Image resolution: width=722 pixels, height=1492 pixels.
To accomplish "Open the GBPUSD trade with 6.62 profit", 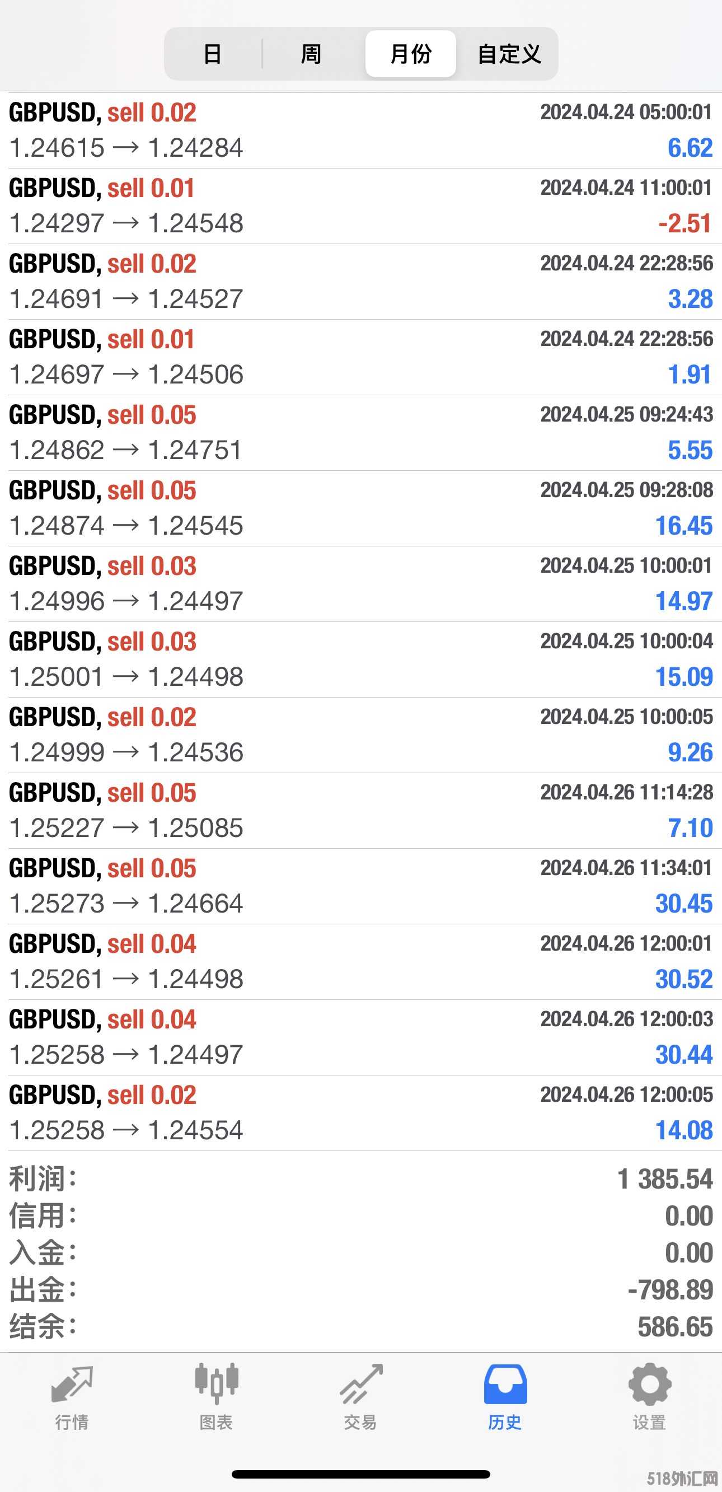I will [x=360, y=130].
